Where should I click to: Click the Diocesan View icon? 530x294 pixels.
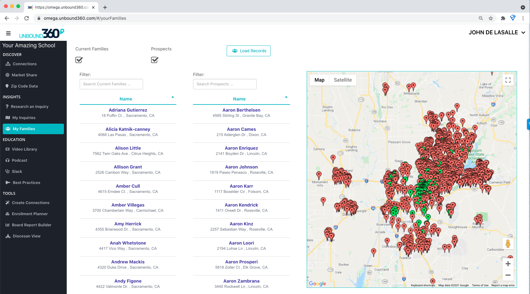point(8,236)
